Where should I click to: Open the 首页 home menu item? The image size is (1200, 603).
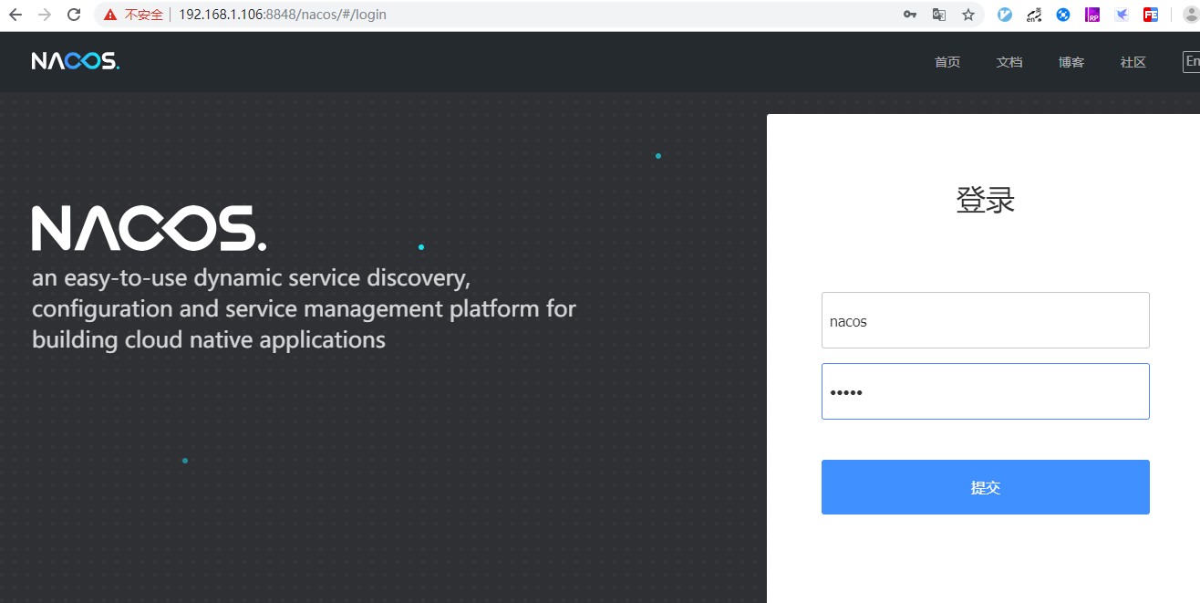947,62
